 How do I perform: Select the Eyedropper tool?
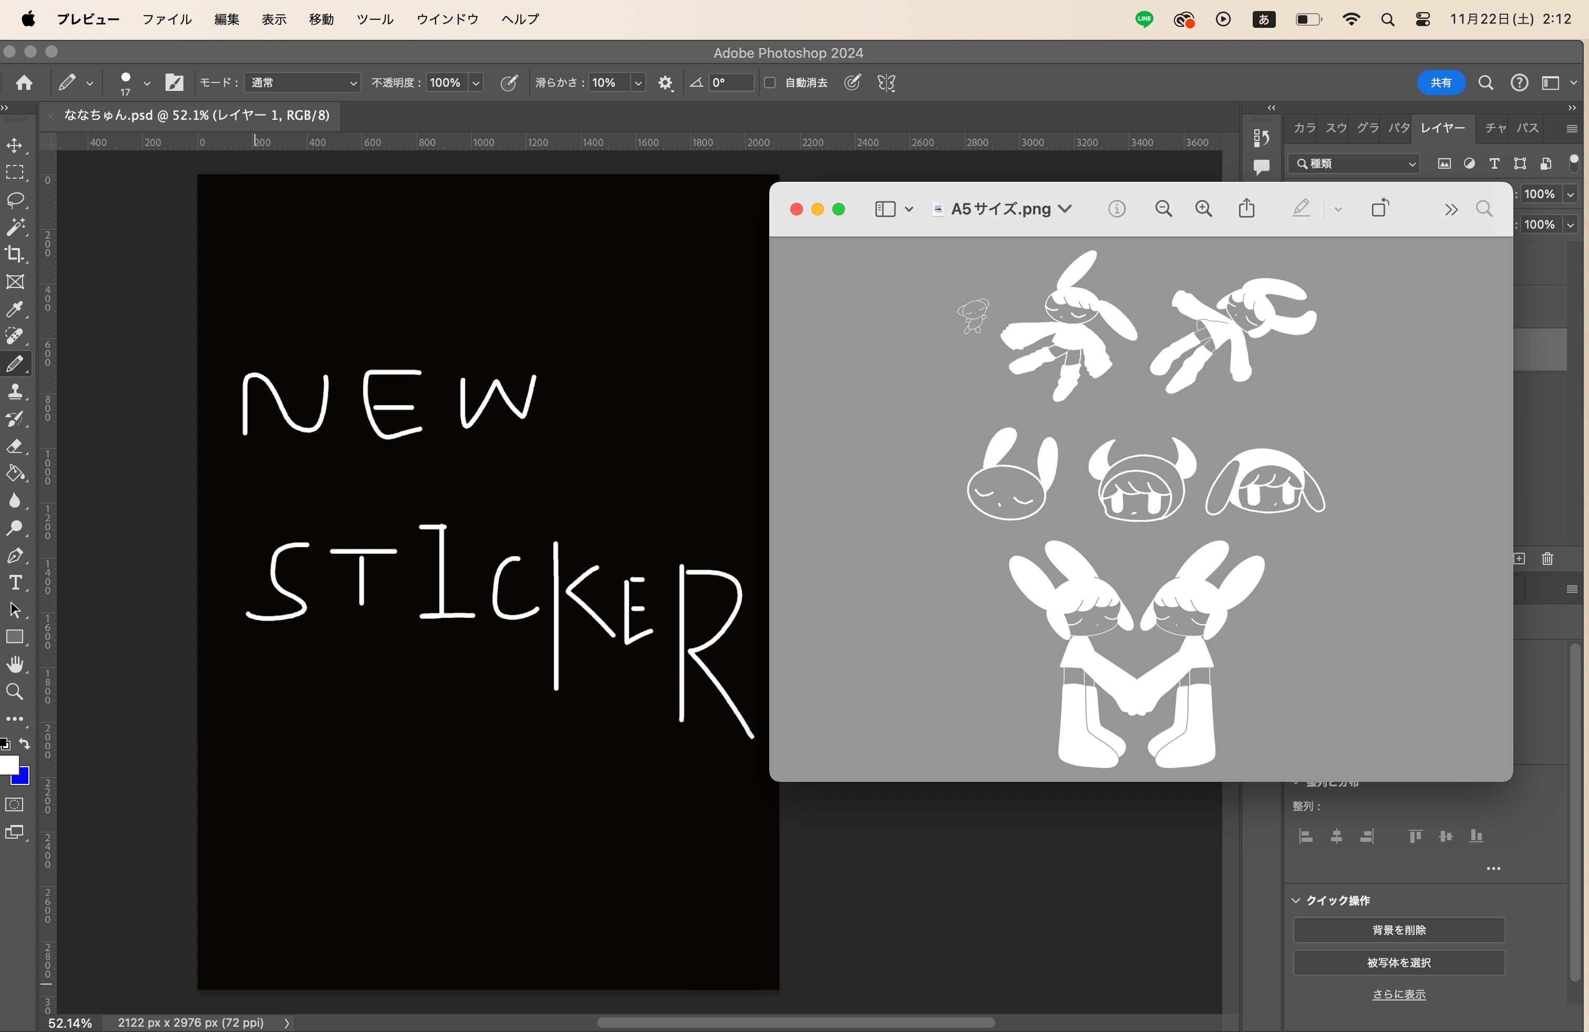coord(15,309)
